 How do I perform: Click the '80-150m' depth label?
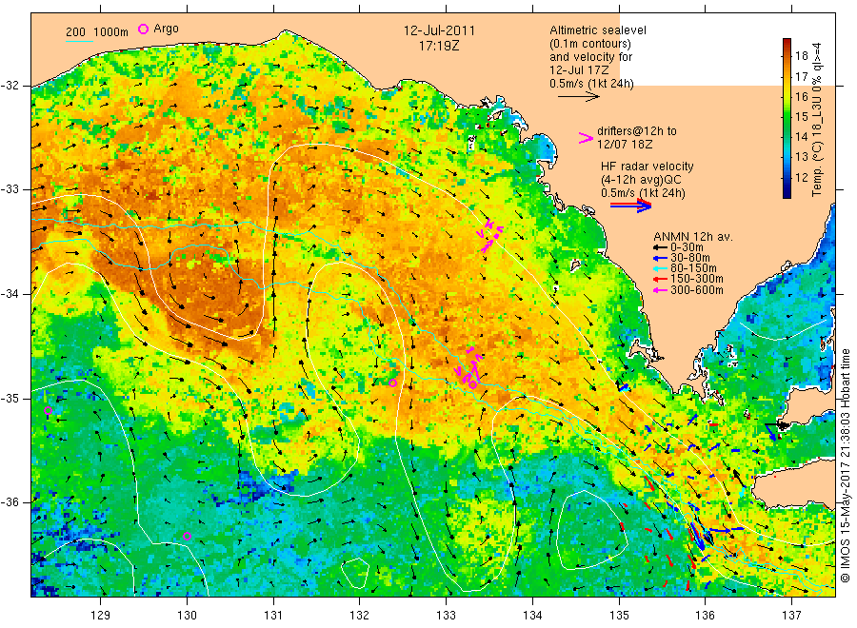click(x=693, y=268)
